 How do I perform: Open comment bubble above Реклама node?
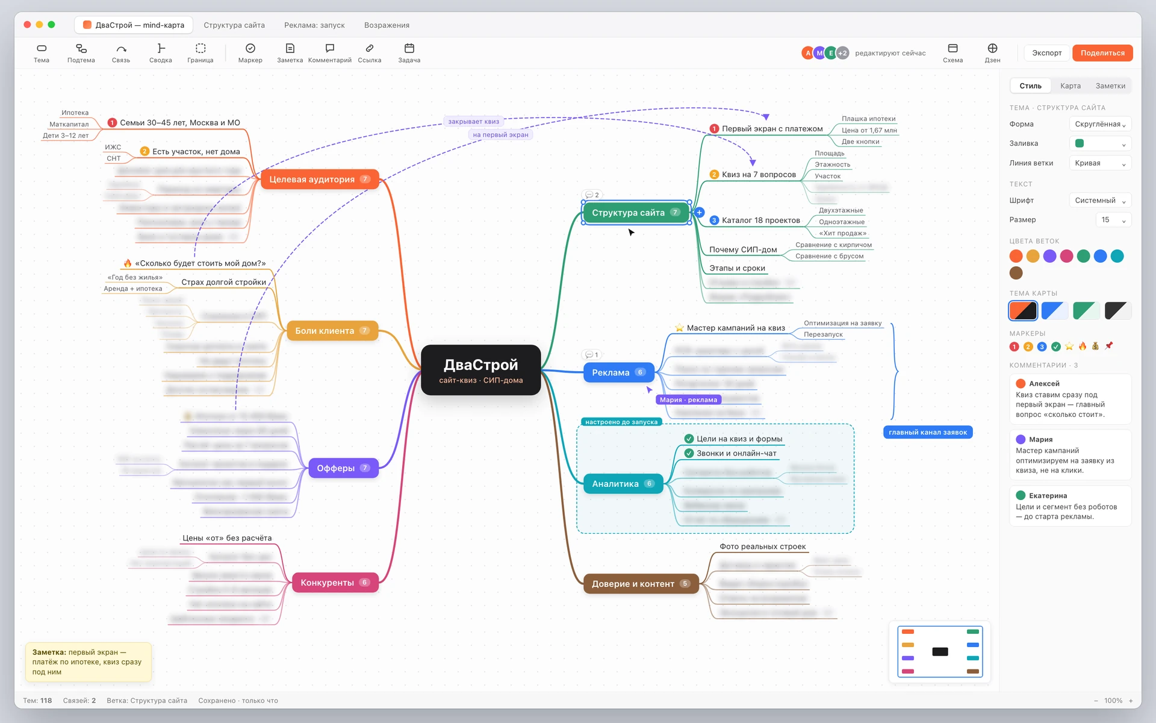click(592, 355)
